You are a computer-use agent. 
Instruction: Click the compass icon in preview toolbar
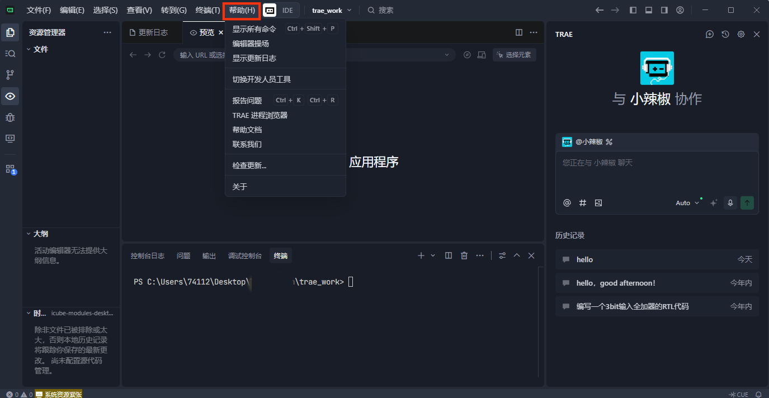point(468,55)
